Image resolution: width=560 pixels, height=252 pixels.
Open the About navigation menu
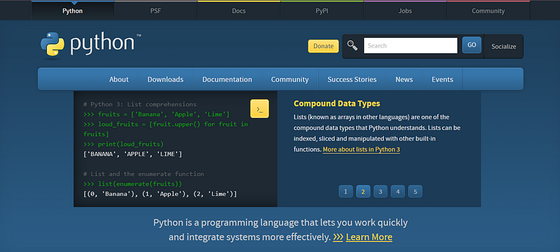(119, 80)
